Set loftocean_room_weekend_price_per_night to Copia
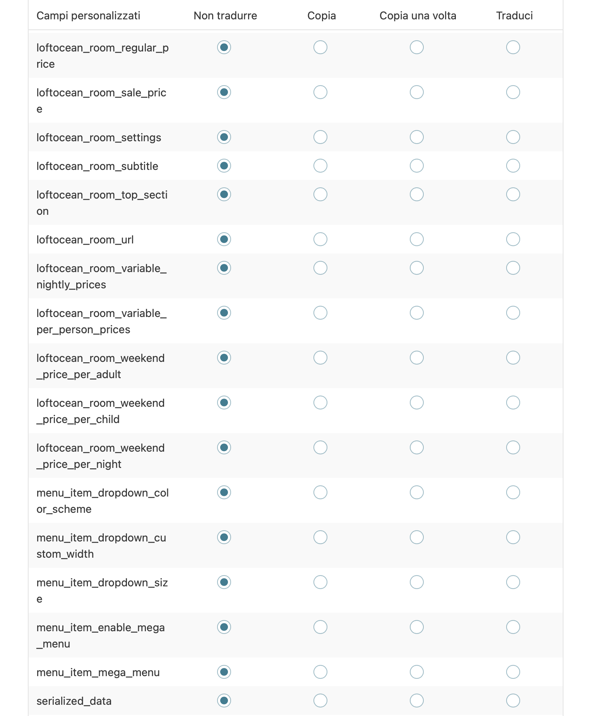Screen dimensions: 589x716 [x=320, y=447]
